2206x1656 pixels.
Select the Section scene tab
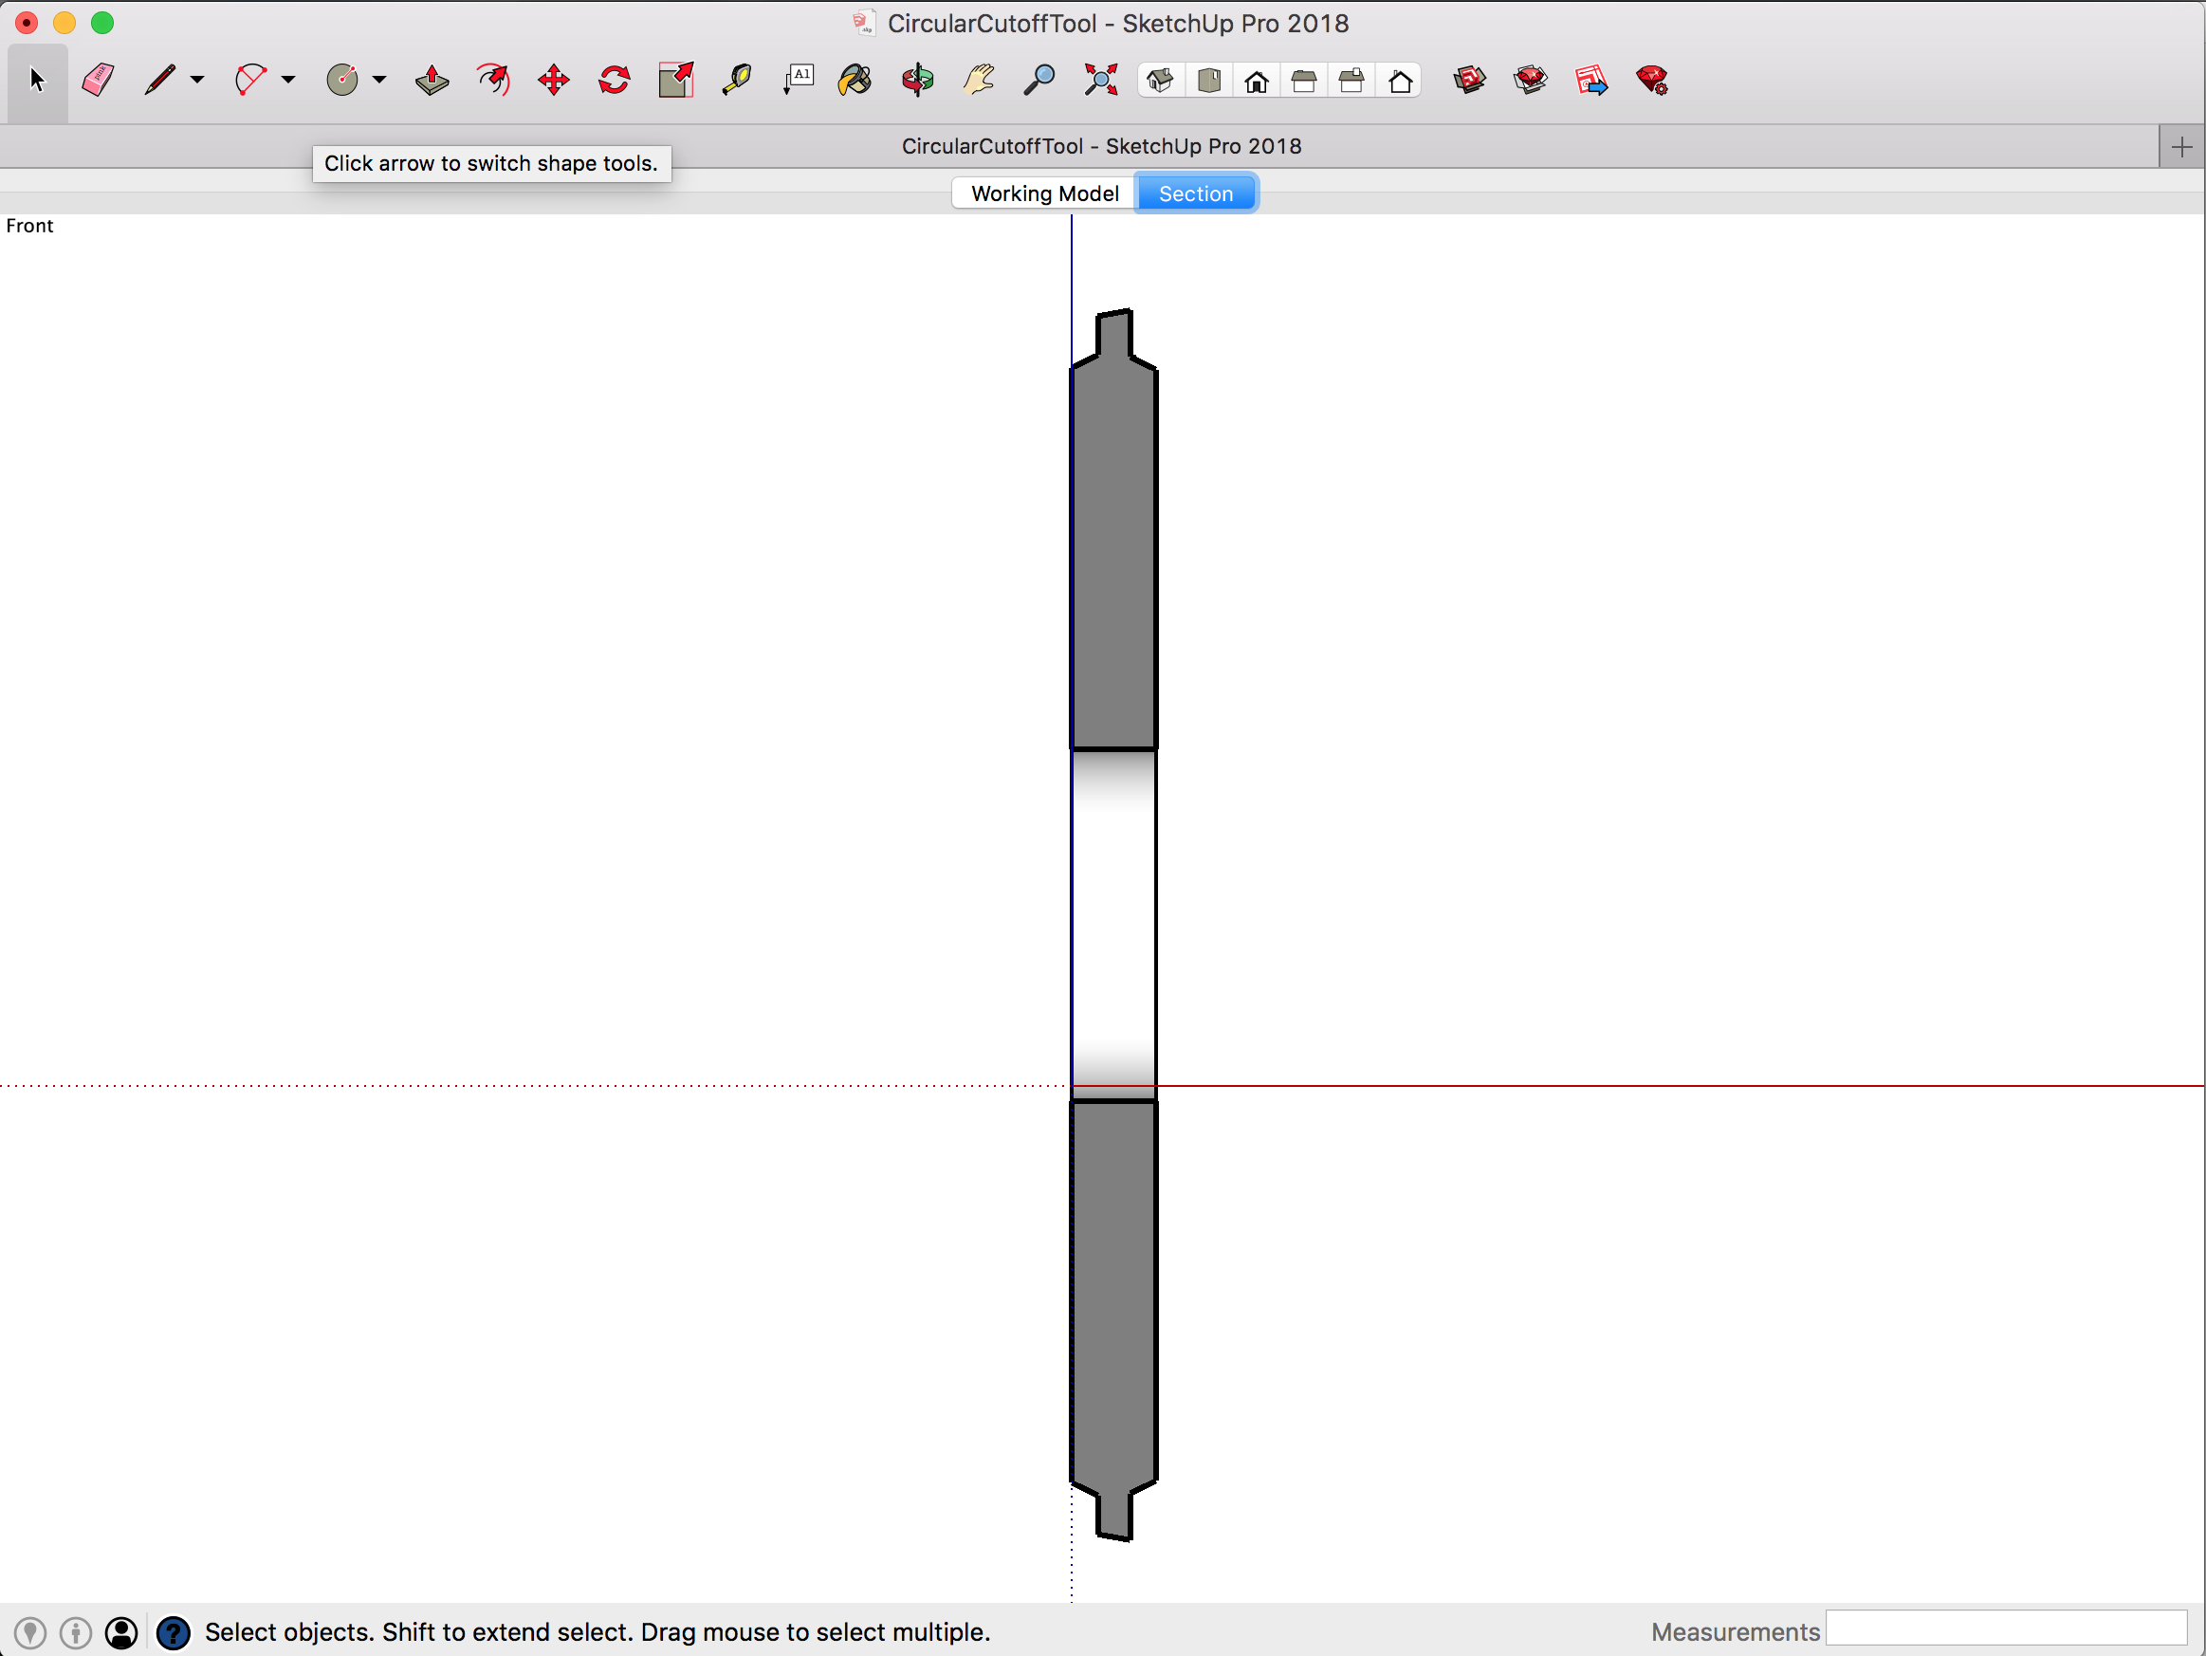(1196, 193)
